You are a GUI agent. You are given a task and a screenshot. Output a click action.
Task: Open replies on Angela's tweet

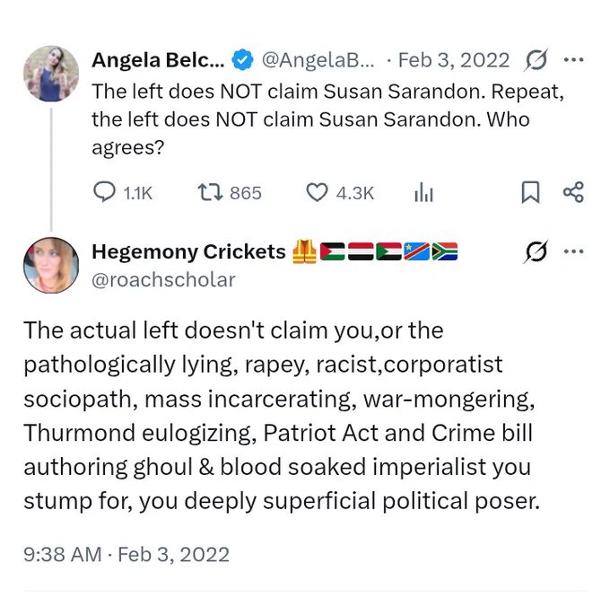(123, 193)
